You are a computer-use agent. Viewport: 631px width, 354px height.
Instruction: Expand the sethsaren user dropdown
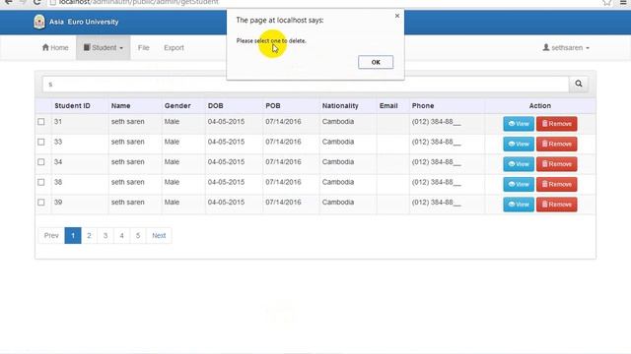(566, 48)
